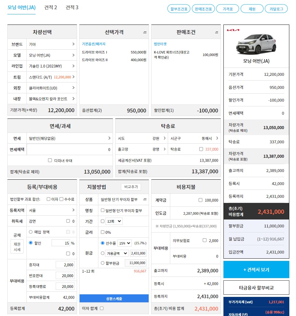Open the 시도 강원 selector
The image size is (296, 316).
point(142,138)
